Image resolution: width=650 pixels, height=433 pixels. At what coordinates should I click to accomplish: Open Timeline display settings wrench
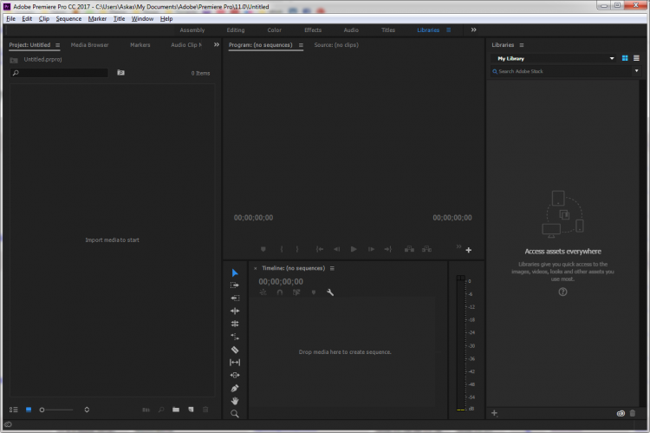[x=330, y=292]
